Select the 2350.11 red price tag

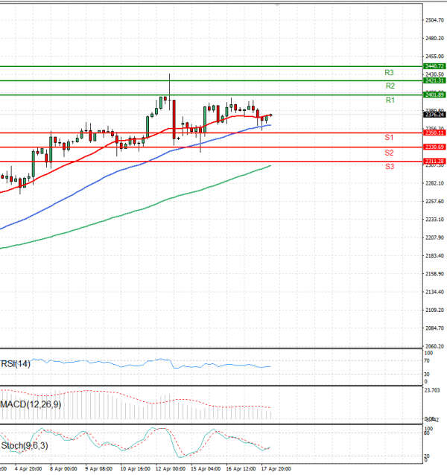coord(434,133)
